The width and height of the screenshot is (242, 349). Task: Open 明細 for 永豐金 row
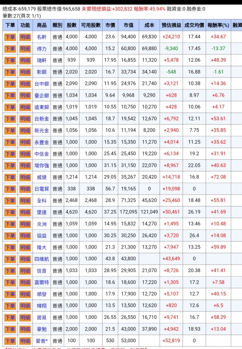tap(25, 142)
